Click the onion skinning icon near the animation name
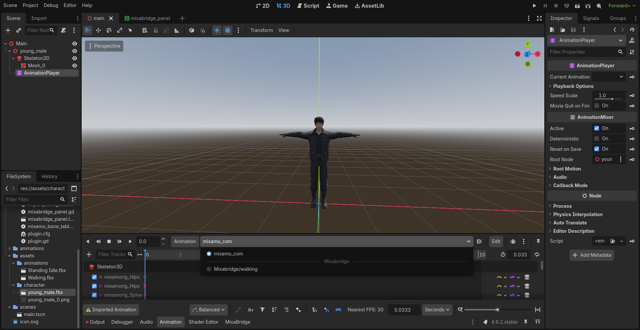Viewport: 640px width, 330px height. (513, 241)
